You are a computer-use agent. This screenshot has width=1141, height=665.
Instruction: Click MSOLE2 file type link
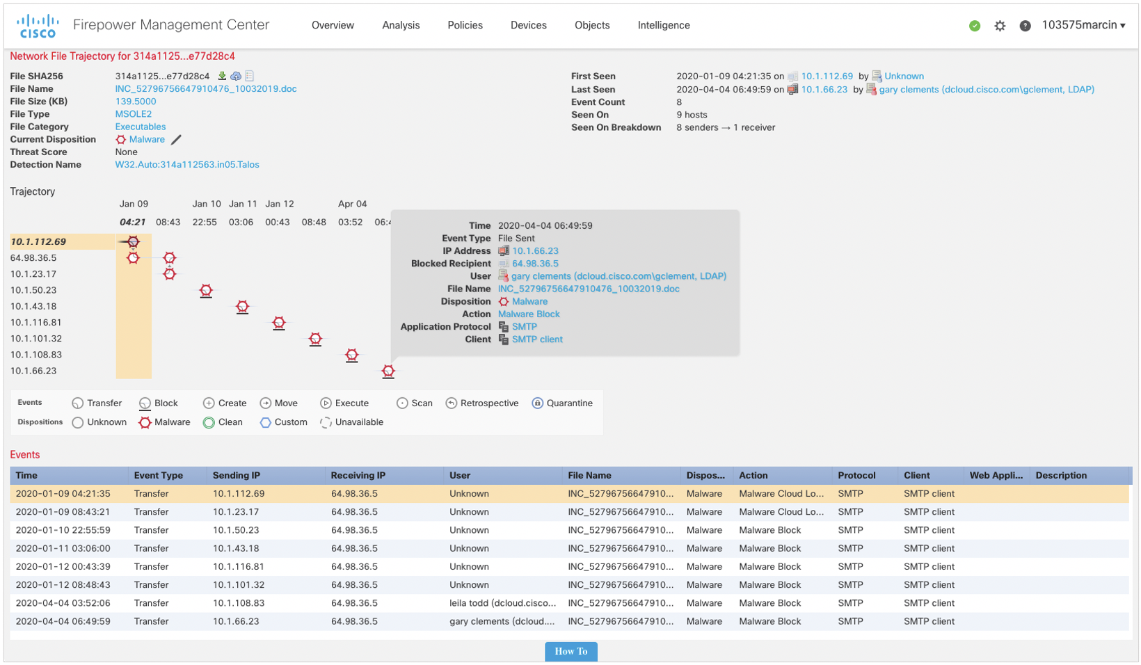(134, 114)
